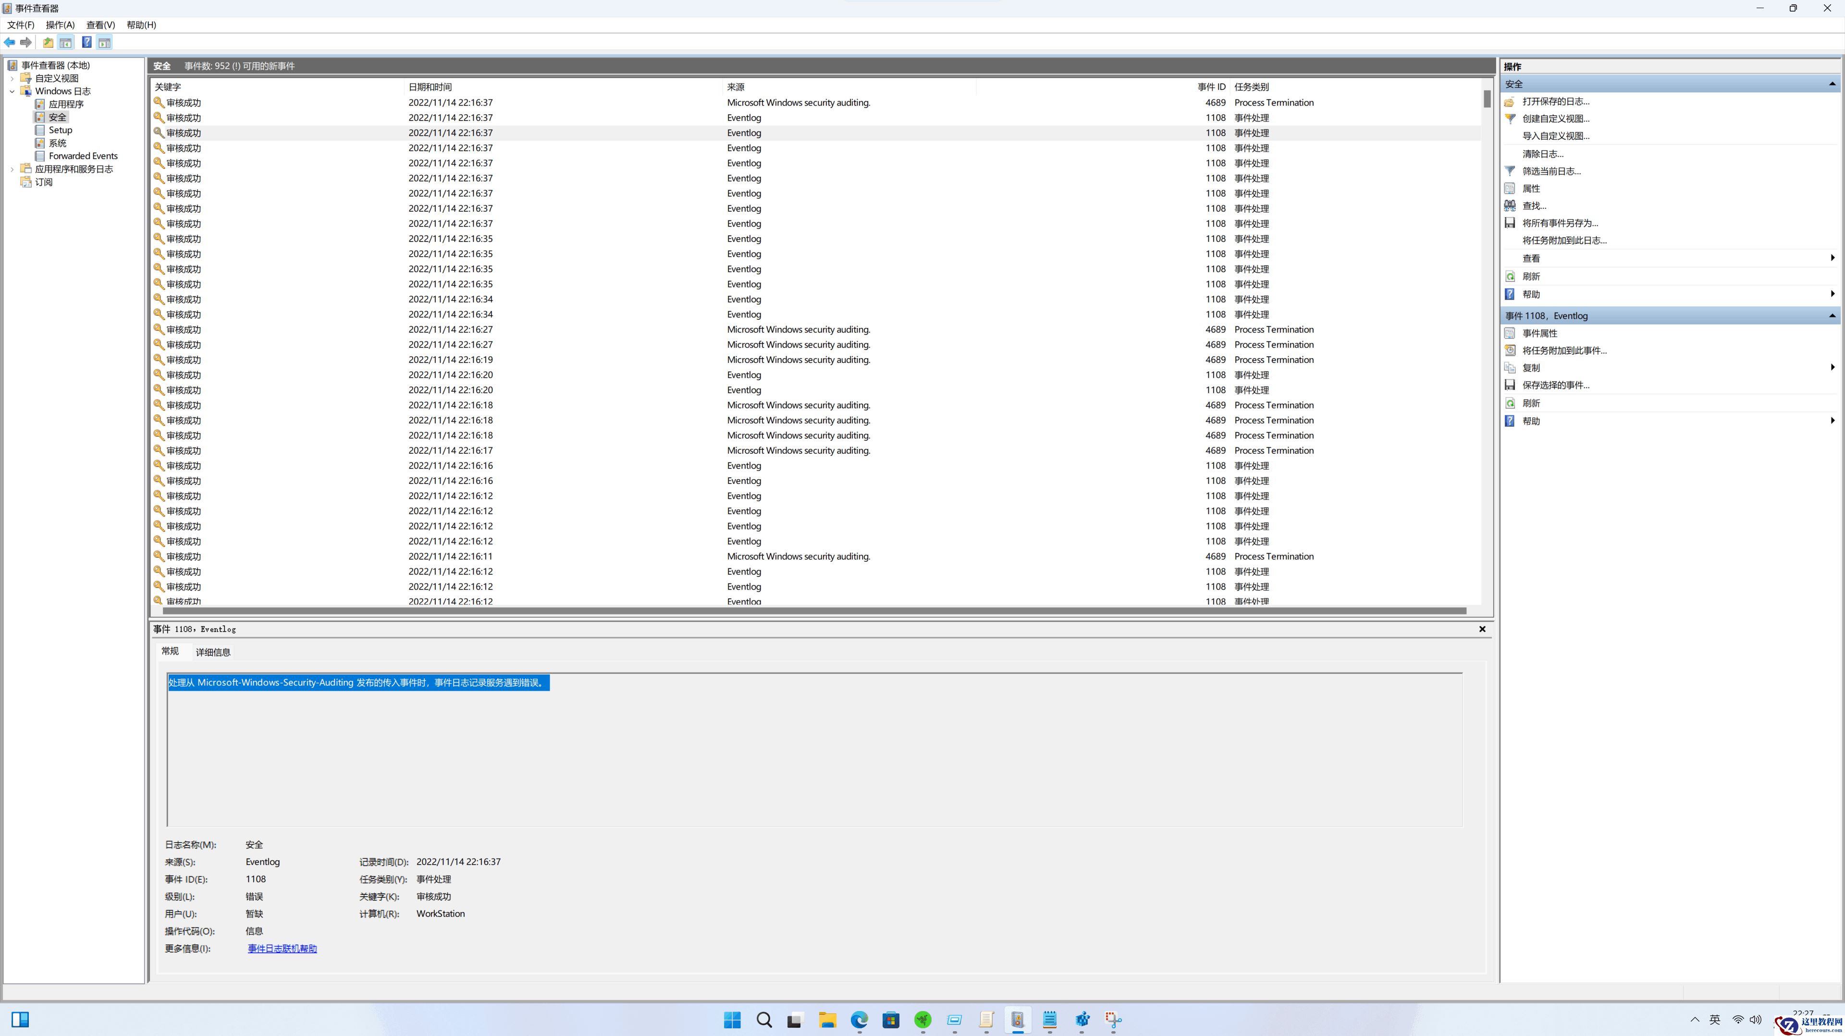Click the save all events disk icon
Image resolution: width=1845 pixels, height=1036 pixels.
coord(1510,223)
